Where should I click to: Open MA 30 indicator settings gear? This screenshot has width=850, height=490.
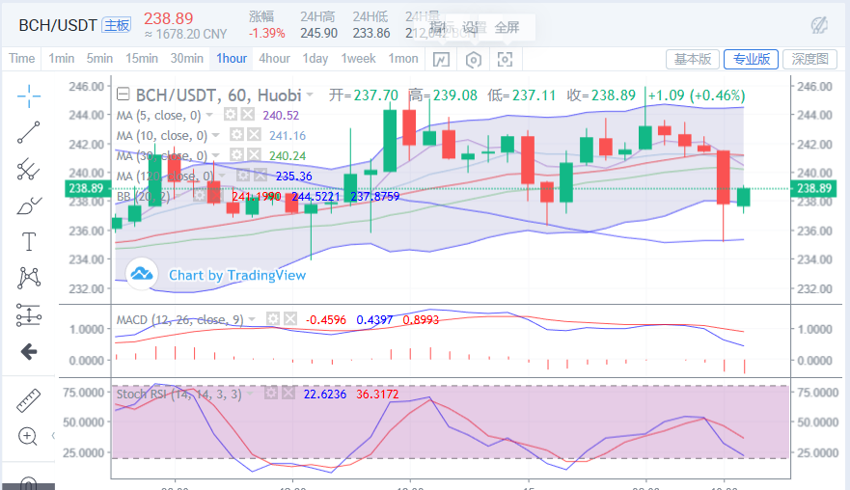[x=236, y=155]
